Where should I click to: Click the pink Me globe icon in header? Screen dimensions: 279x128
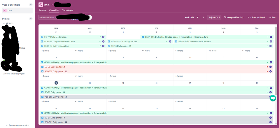[x=41, y=5]
